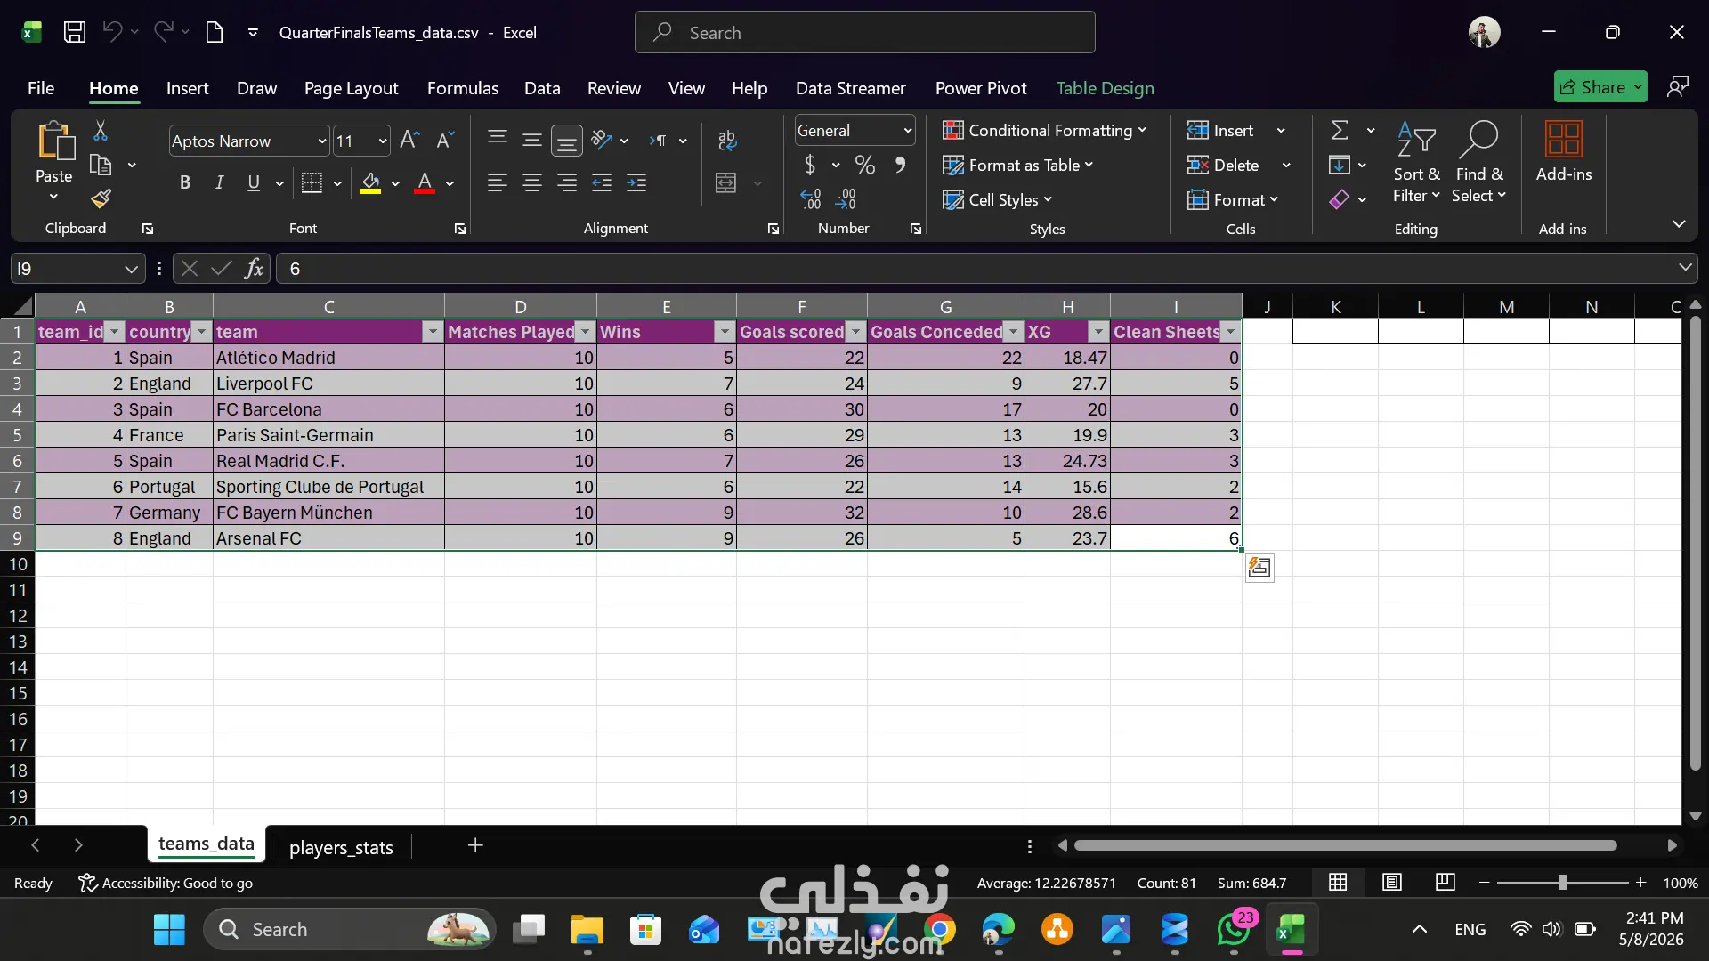Viewport: 1709px width, 961px height.
Task: Toggle Middle Align vertical alignment
Action: click(532, 140)
